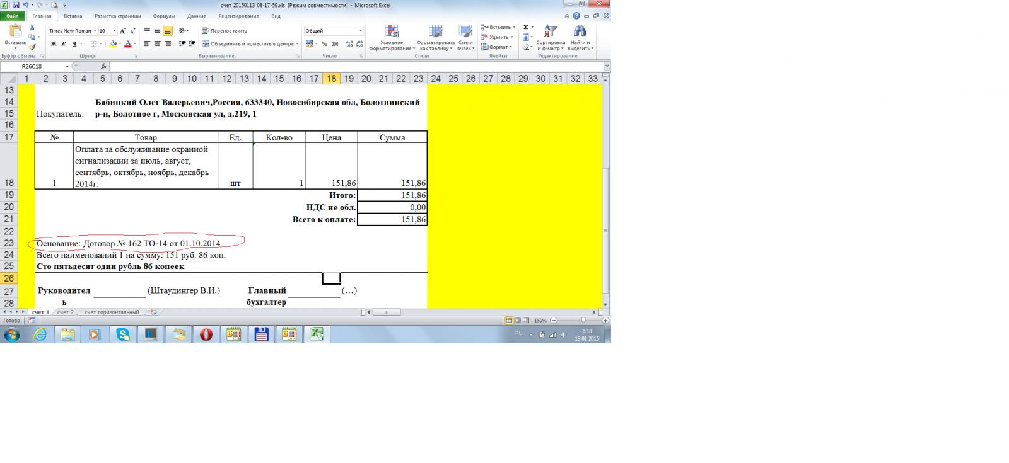
Task: Toggle Перенос текста wrap text
Action: tap(225, 31)
